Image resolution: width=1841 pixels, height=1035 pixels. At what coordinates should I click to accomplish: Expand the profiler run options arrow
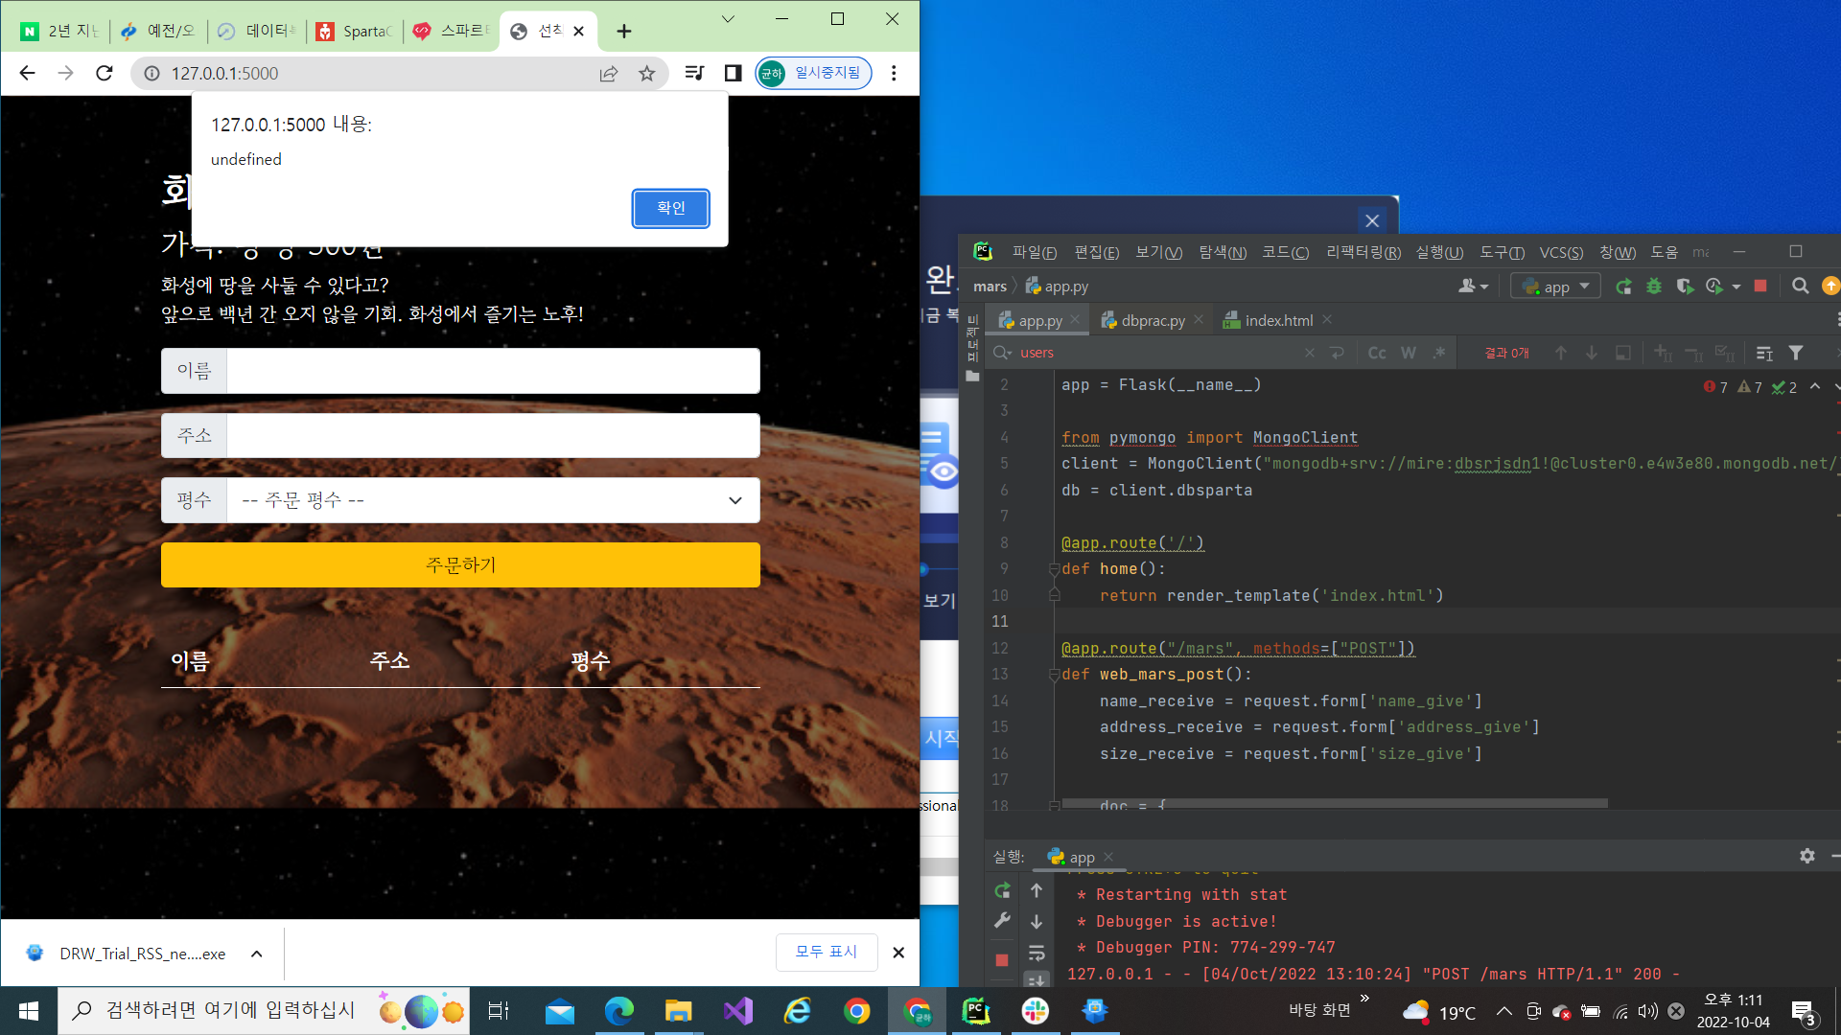pos(1736,287)
